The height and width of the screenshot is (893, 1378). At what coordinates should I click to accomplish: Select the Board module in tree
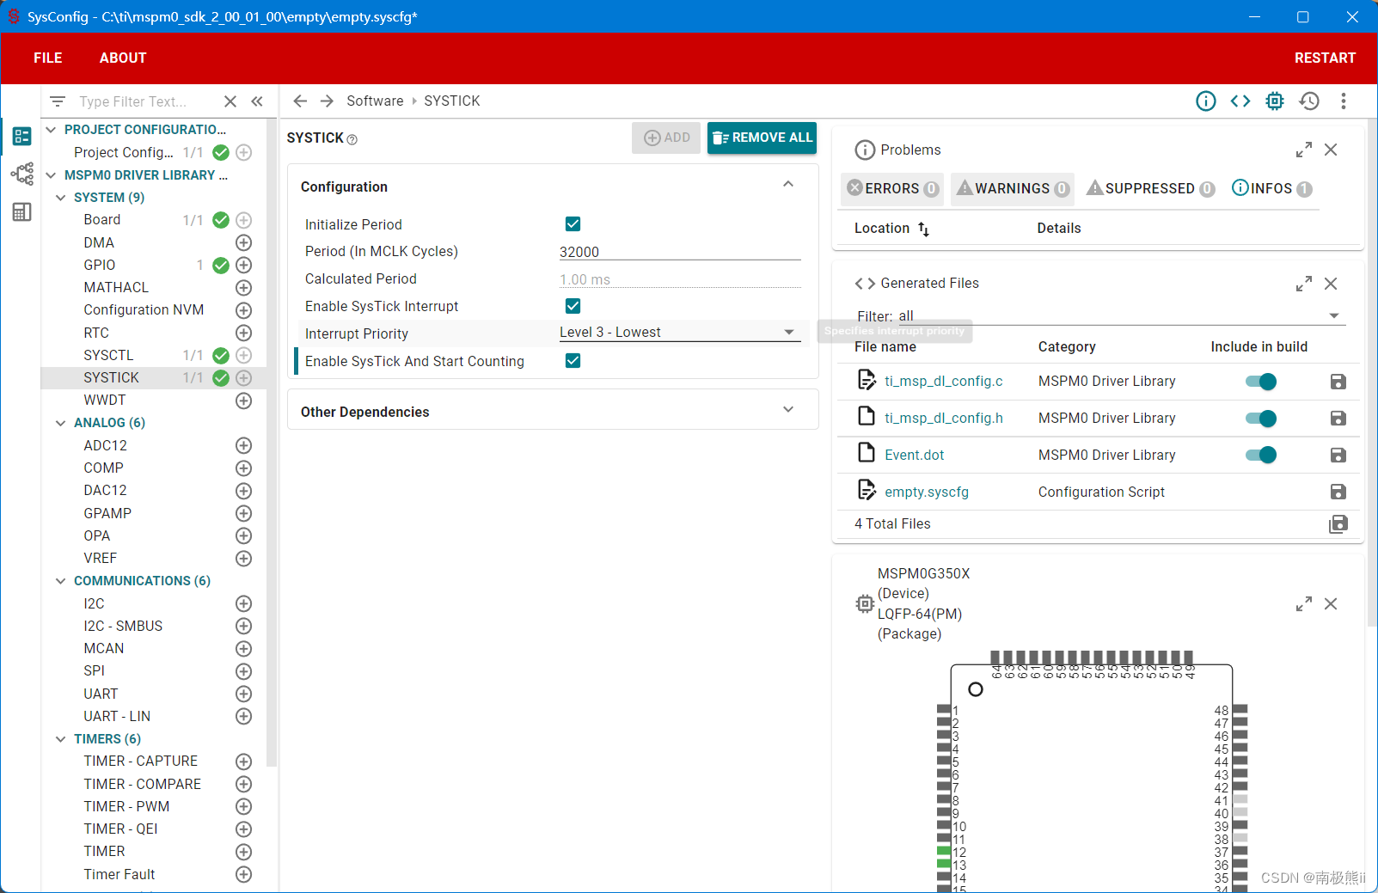[102, 220]
